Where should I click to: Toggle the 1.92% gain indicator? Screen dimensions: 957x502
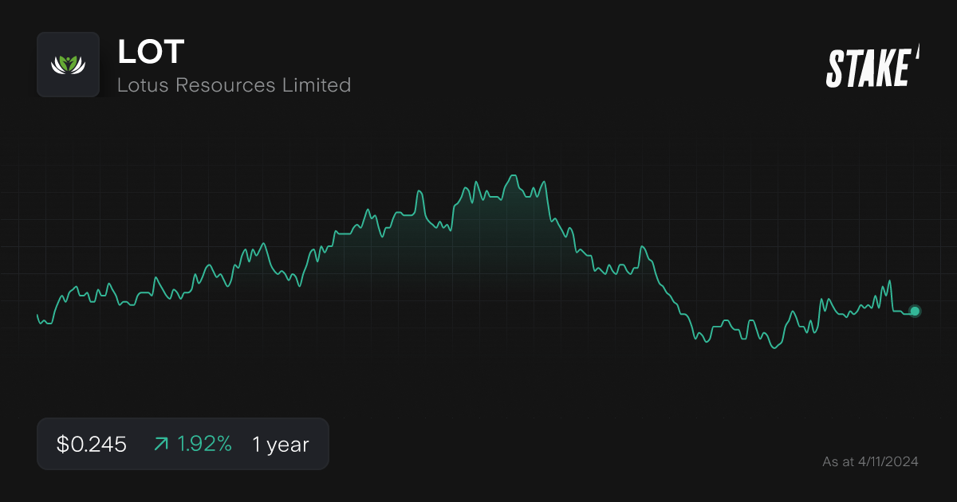(x=203, y=443)
